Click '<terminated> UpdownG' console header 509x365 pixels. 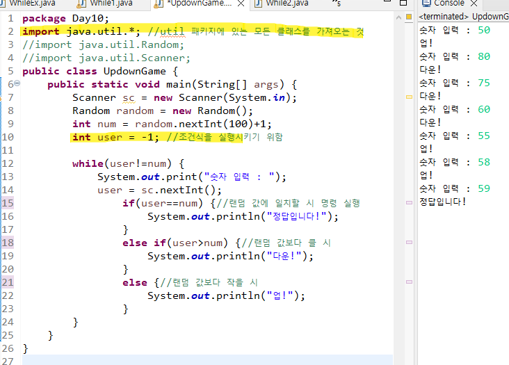[x=464, y=17]
